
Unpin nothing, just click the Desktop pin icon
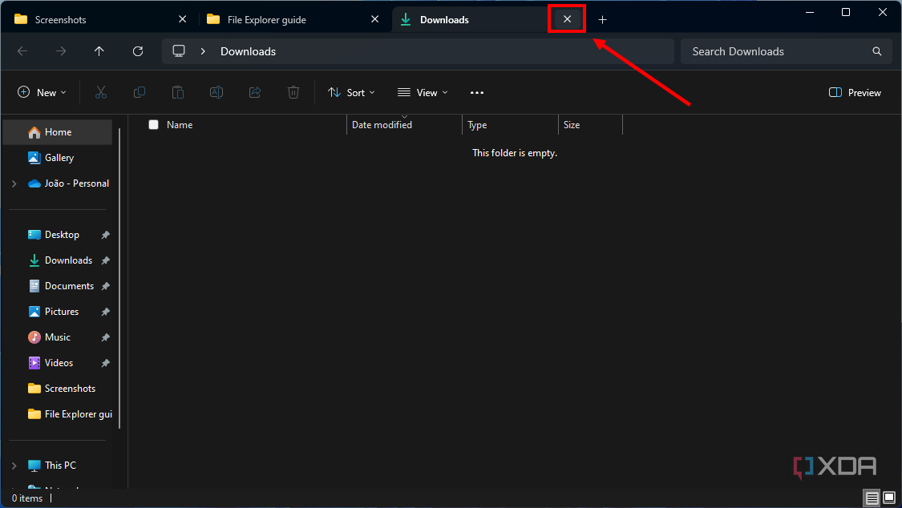[x=105, y=234]
